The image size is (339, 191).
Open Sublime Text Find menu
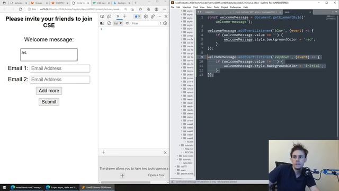[x=195, y=7]
